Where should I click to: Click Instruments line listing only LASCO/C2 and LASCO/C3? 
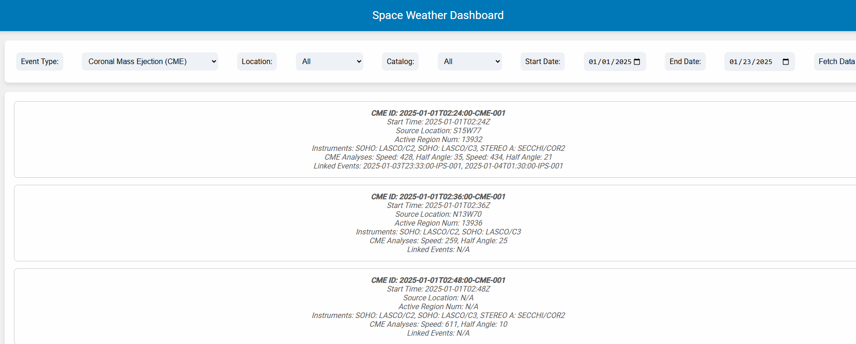[x=438, y=232]
